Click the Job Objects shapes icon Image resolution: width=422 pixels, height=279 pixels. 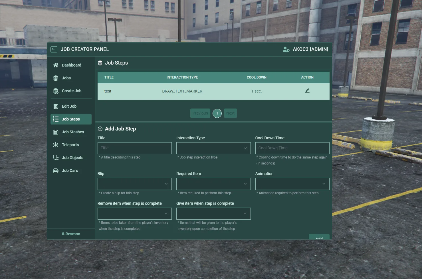(56, 158)
